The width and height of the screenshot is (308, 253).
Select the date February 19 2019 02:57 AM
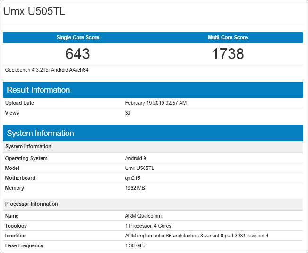point(155,103)
